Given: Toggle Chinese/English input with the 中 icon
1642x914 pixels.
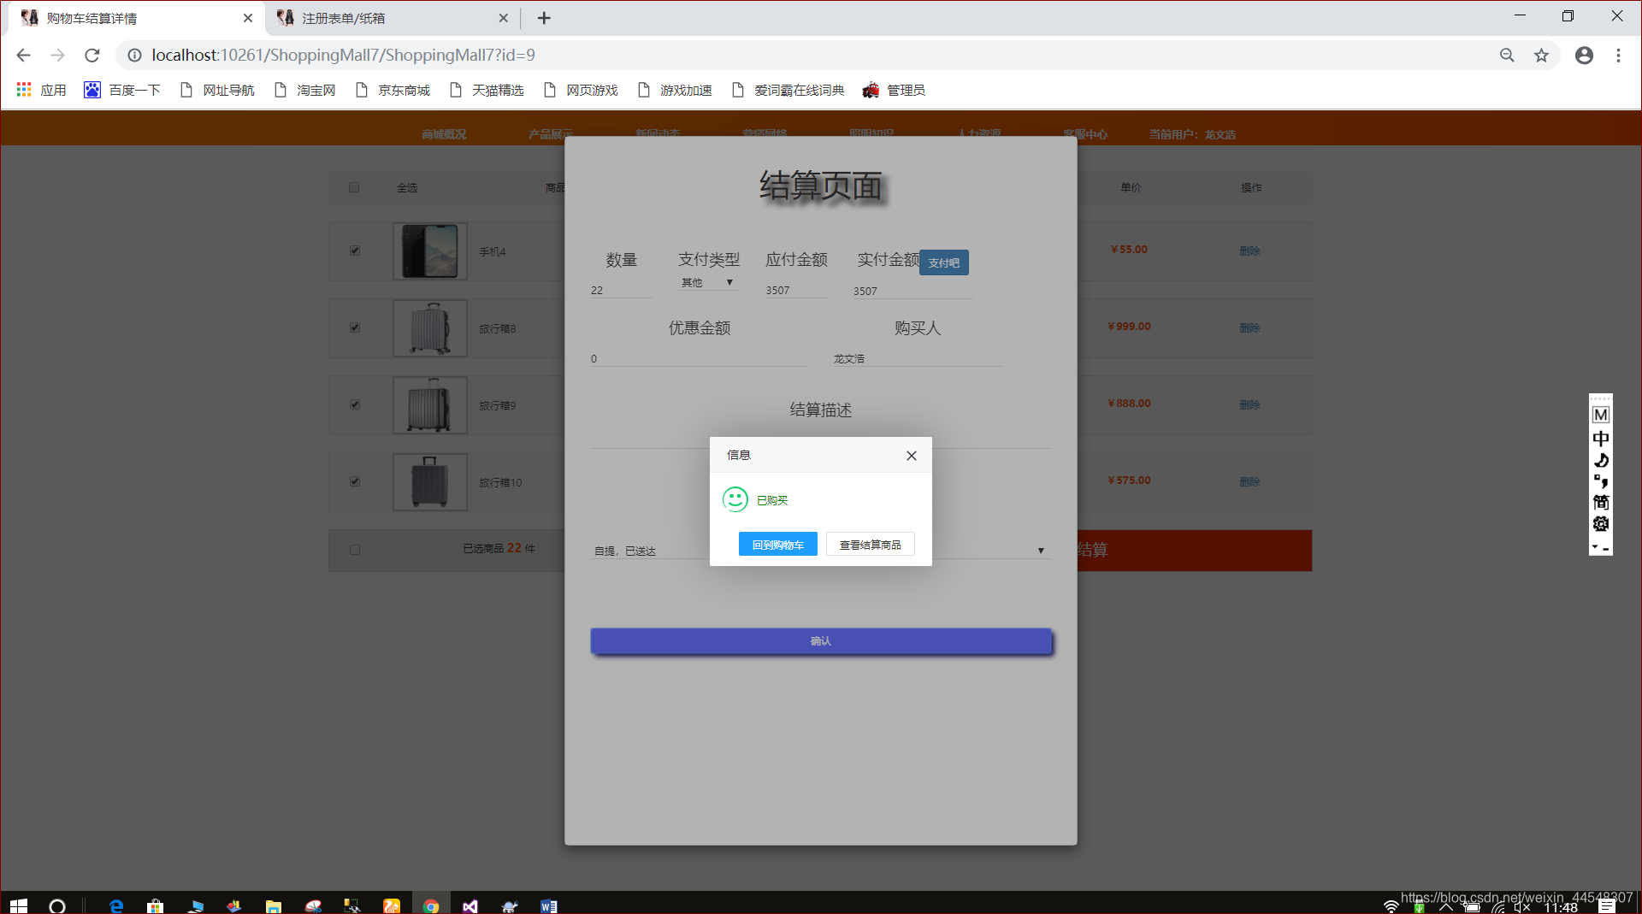Looking at the screenshot, I should pyautogui.click(x=1601, y=438).
